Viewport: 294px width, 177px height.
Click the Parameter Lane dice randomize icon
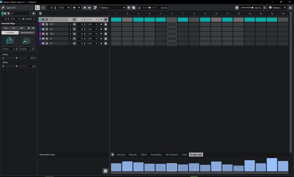point(105,171)
